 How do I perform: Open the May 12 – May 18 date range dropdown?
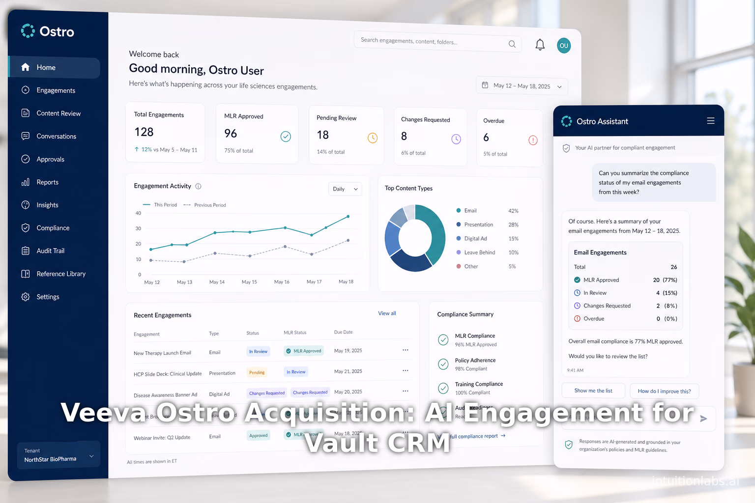522,86
